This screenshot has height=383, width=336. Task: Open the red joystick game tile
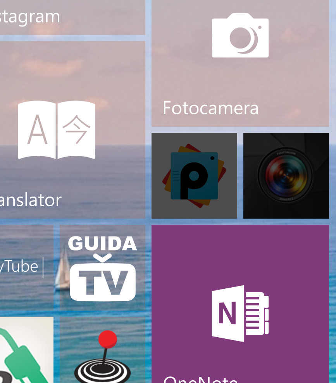point(103,350)
